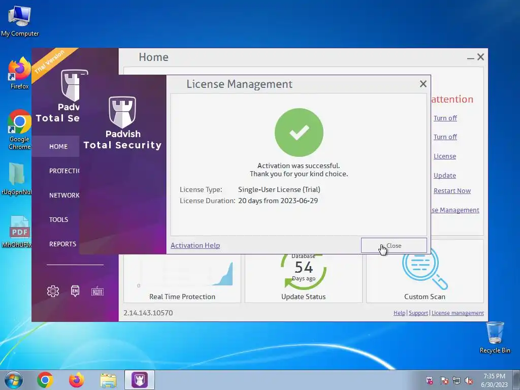Open the REPORTS section in the sidebar

[62, 244]
